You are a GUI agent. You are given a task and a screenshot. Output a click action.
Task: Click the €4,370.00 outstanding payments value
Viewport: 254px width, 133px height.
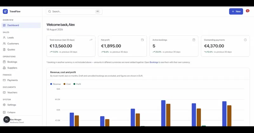(214, 46)
